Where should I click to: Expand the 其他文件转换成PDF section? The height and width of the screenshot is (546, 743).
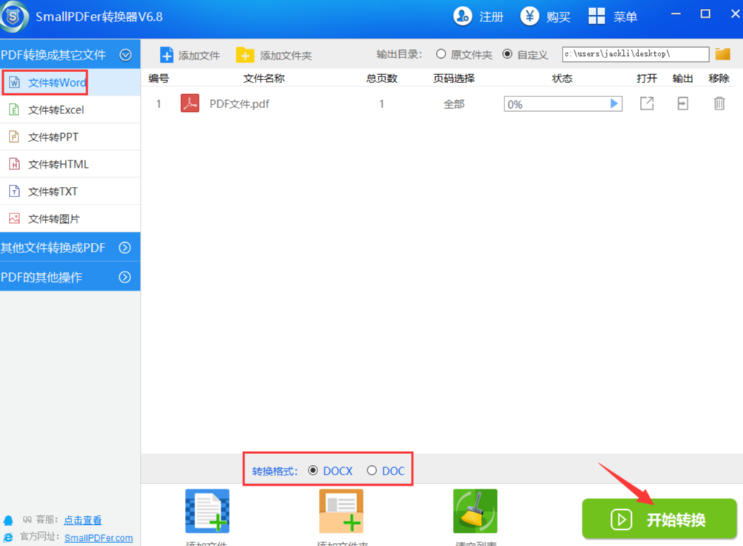click(x=70, y=247)
